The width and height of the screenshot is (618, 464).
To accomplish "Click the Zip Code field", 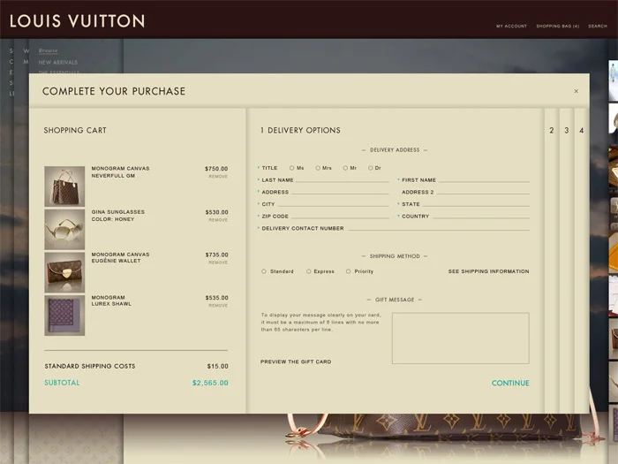I will 340,217.
